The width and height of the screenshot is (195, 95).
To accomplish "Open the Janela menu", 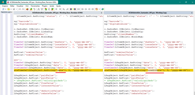I will tap(52, 6).
